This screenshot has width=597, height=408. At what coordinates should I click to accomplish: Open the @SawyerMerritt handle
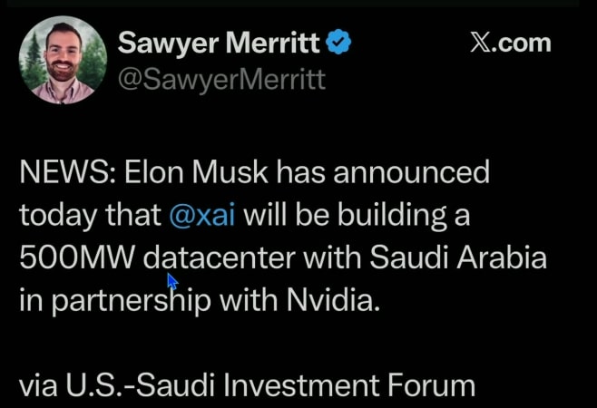point(221,80)
